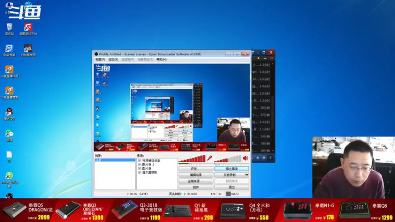The width and height of the screenshot is (395, 222).
Task: Click the Q3-3018 电子竞技版 joystick ad
Action: [x=137, y=211]
